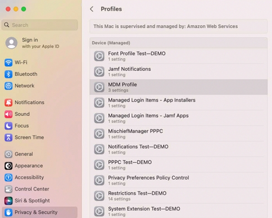
Task: Open General settings label
Action: point(24,154)
